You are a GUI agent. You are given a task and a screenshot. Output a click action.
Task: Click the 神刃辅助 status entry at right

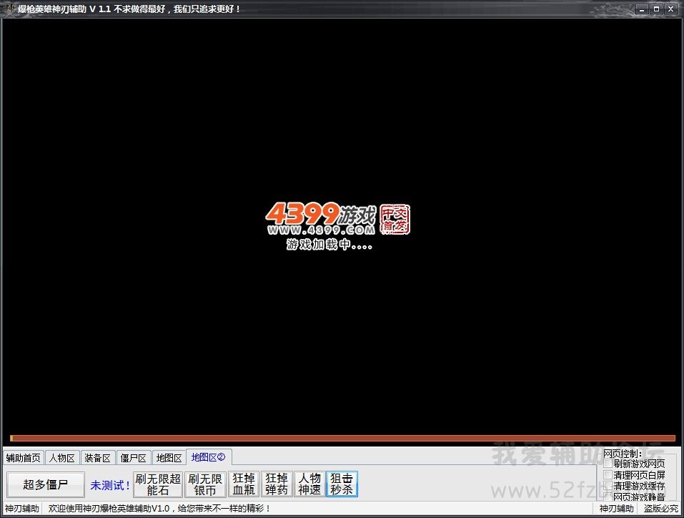[616, 509]
